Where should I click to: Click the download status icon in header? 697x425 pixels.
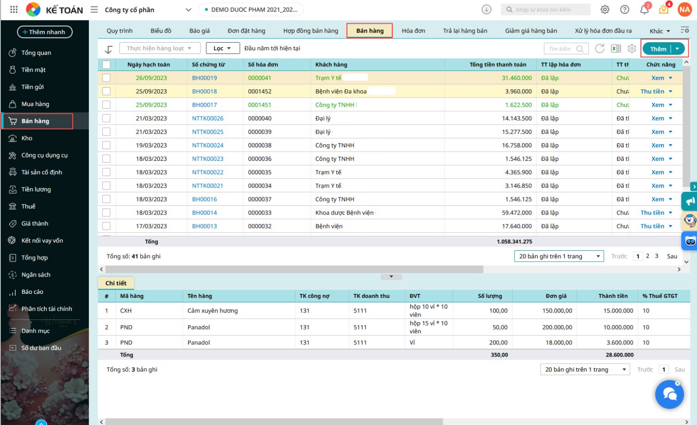point(486,9)
